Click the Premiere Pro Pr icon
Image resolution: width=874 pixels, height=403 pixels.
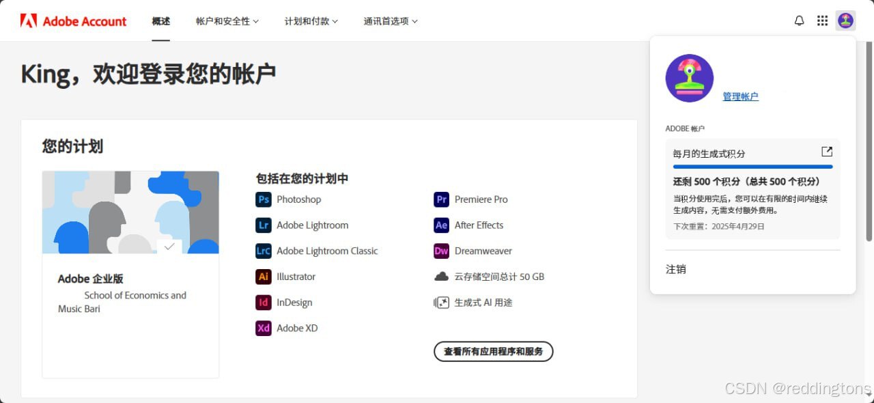tap(442, 199)
